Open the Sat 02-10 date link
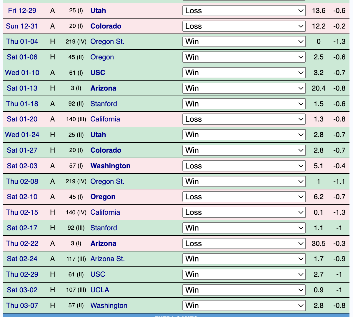Screen dimensions: 353x317 (x=22, y=197)
